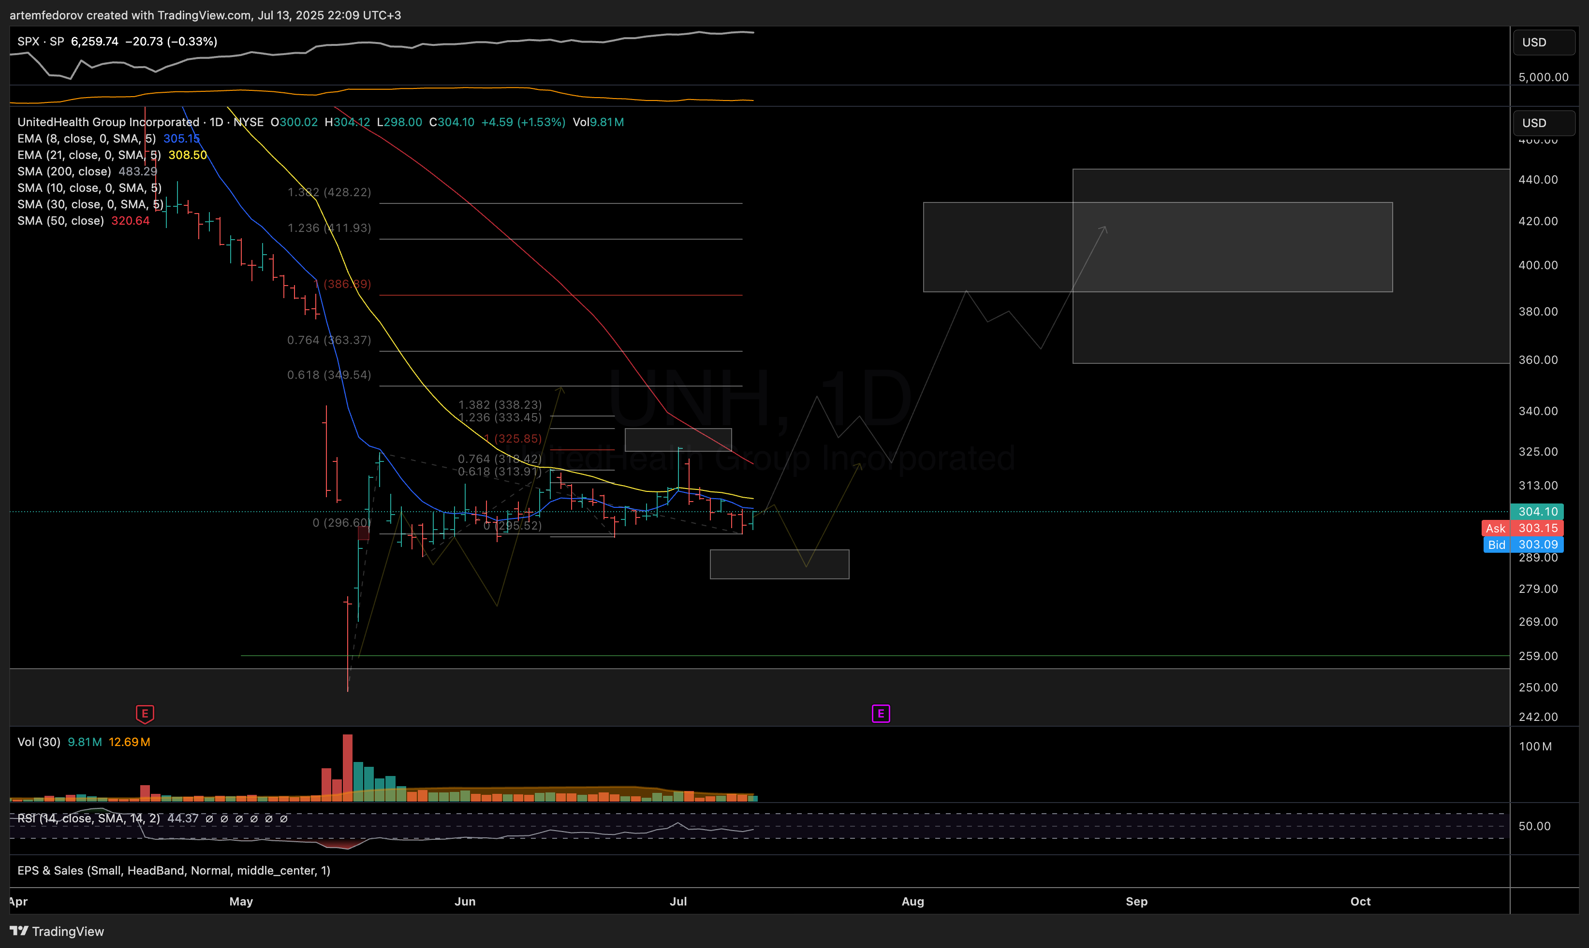Click the Sep label on time axis
This screenshot has height=948, width=1589.
click(x=1136, y=901)
